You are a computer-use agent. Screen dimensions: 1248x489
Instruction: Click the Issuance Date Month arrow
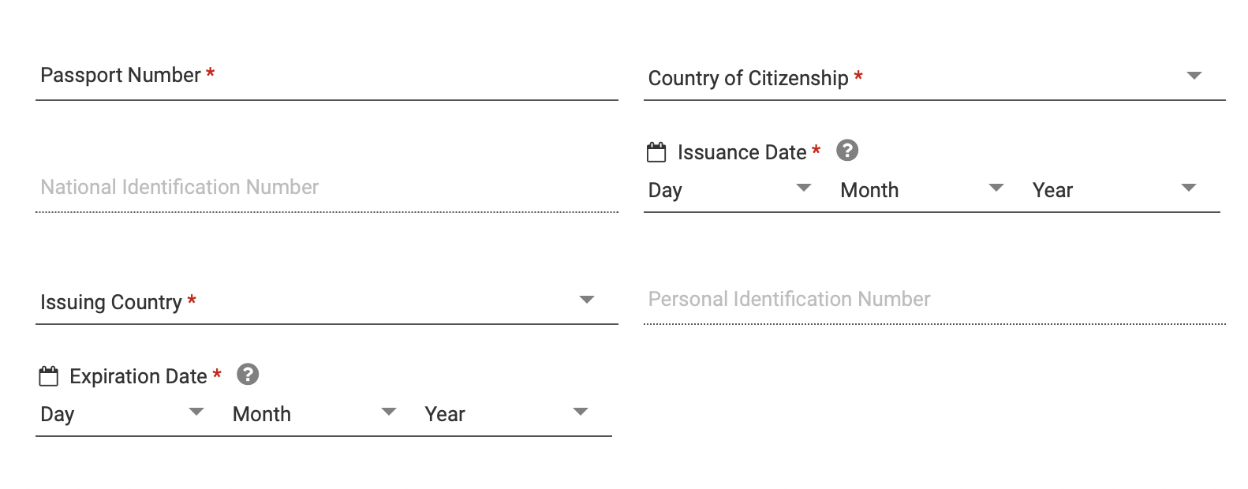(996, 188)
